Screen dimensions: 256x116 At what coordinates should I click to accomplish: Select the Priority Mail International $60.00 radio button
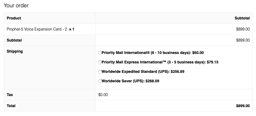(x=100, y=53)
